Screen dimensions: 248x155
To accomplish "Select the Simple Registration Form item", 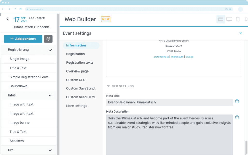I will click(29, 77).
